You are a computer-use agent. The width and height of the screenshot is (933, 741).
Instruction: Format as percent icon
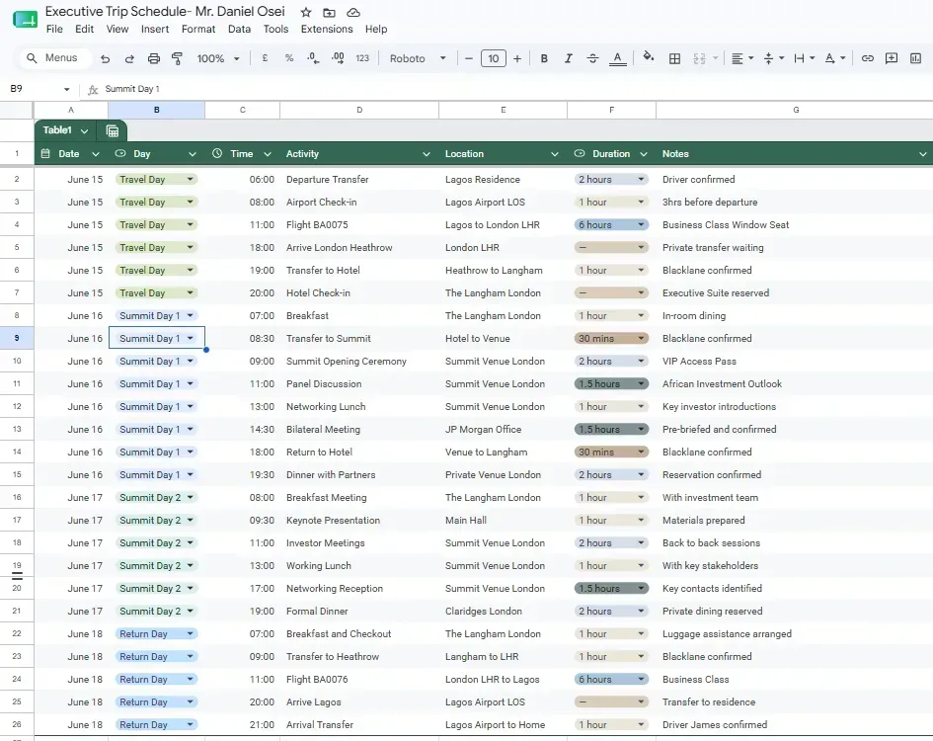pyautogui.click(x=289, y=58)
